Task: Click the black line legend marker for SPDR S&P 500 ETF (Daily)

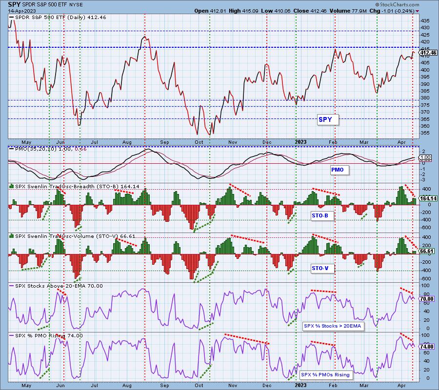Action: pyautogui.click(x=11, y=18)
